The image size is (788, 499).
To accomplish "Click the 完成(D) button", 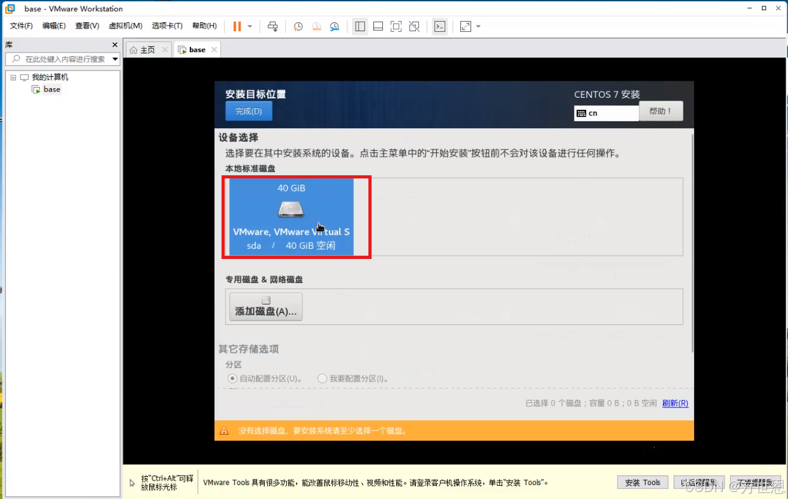I will [x=249, y=111].
